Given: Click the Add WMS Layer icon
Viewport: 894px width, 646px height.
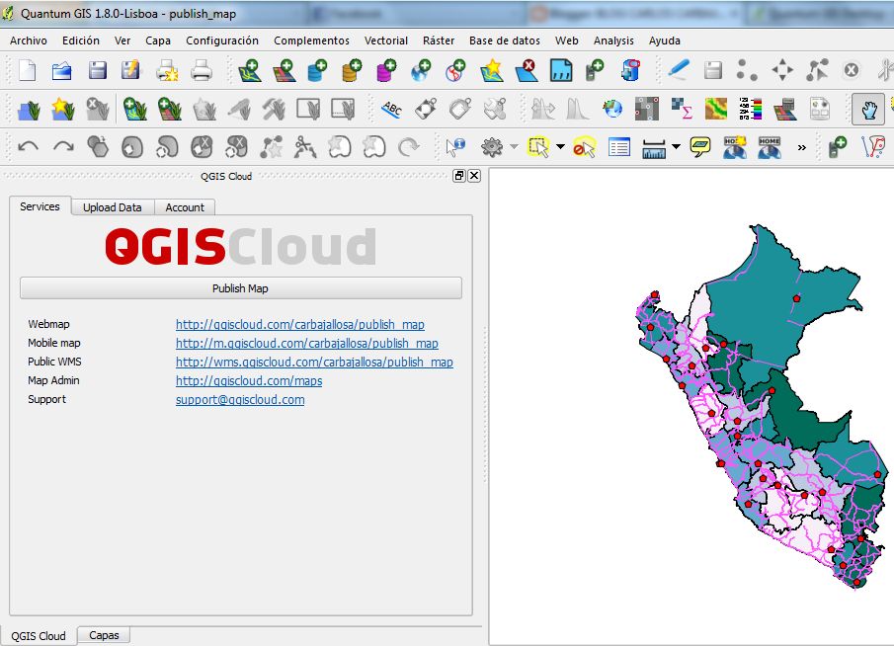Looking at the screenshot, I should coord(419,70).
